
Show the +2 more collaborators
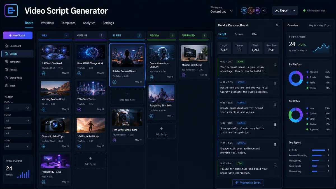click(x=264, y=10)
